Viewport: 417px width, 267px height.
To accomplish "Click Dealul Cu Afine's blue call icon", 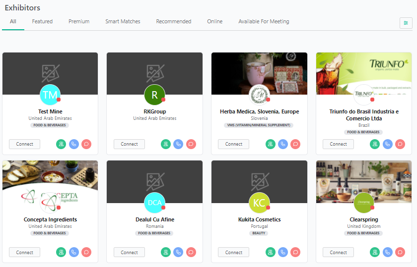I will (x=178, y=252).
